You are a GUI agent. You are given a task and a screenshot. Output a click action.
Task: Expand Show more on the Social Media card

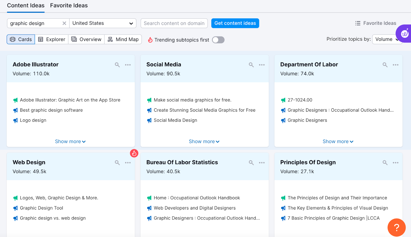tap(204, 141)
